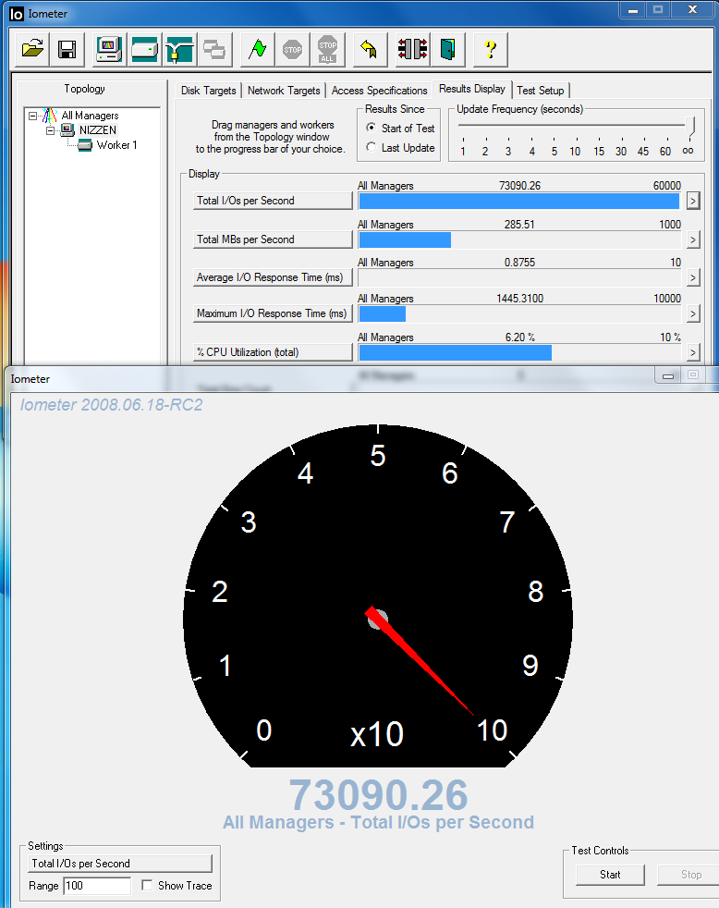
Task: Disconnect selected worker icon
Action: click(412, 49)
